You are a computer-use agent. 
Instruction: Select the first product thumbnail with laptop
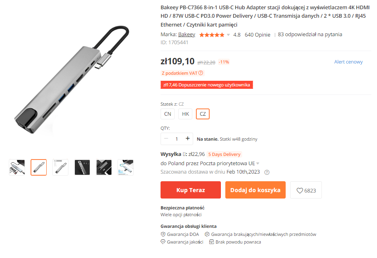tap(17, 167)
